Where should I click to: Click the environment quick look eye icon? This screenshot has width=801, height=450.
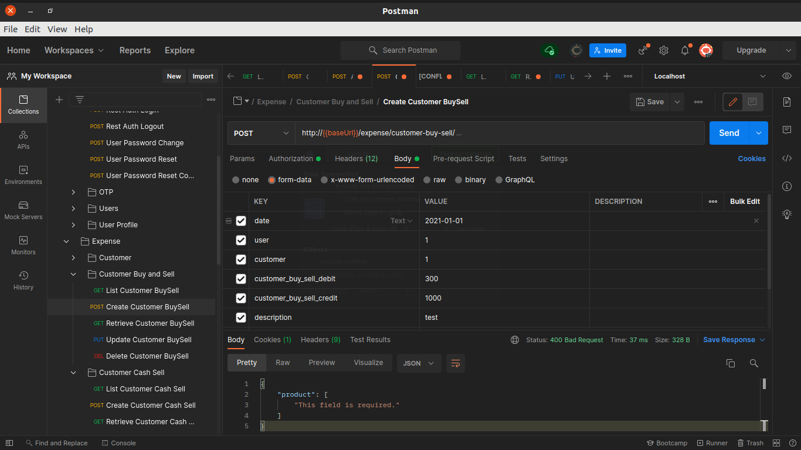tap(787, 76)
